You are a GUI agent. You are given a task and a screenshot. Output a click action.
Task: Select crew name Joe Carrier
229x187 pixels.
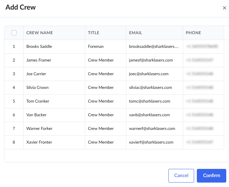coord(36,74)
